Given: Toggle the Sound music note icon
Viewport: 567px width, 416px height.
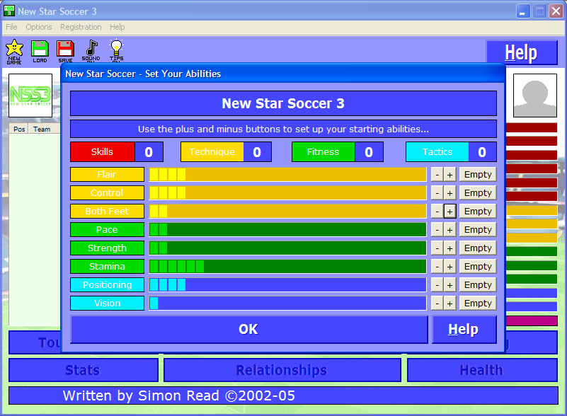Looking at the screenshot, I should (91, 51).
